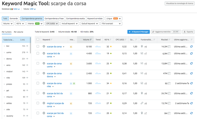The height and width of the screenshot is (119, 197).
Task: Open SERP results icon for 6,9M row
Action: point(169,53)
